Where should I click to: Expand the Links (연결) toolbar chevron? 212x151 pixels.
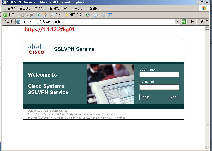click(207, 21)
